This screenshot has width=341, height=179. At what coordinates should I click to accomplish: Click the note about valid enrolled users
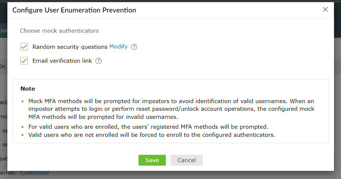click(x=148, y=127)
